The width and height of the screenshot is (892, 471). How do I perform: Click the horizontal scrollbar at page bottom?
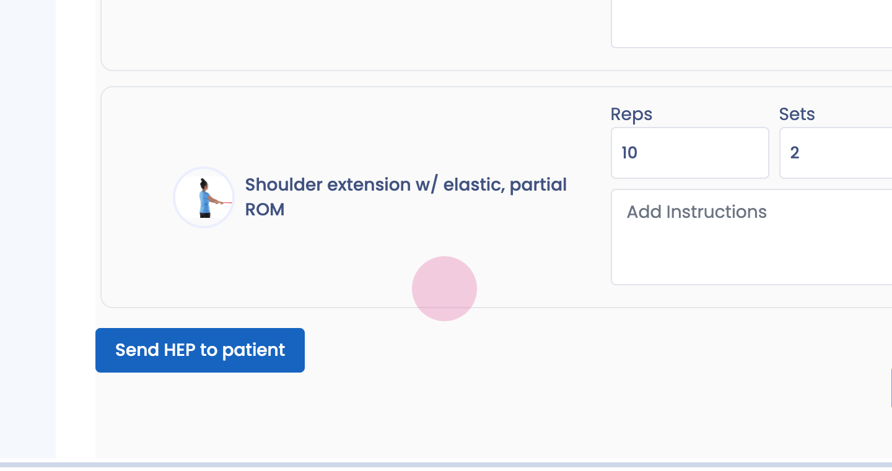(x=446, y=465)
